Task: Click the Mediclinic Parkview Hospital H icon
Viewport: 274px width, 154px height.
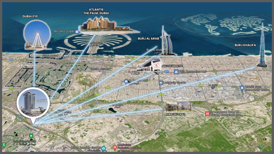Action: click(115, 148)
